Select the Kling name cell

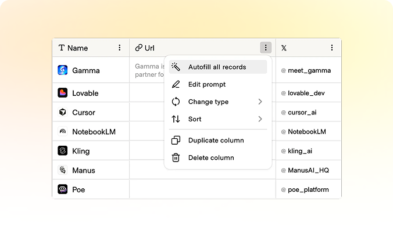(x=91, y=150)
